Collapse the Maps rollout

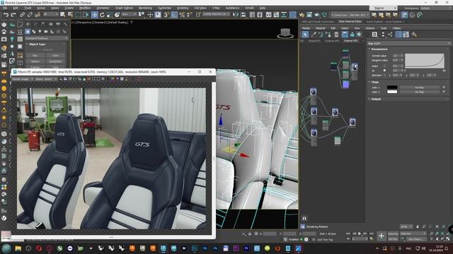tap(375, 82)
